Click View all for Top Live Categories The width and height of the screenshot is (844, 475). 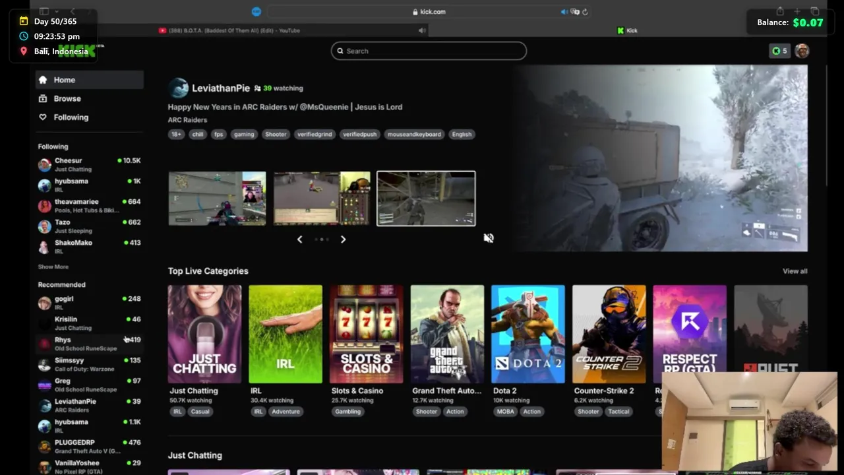tap(795, 271)
